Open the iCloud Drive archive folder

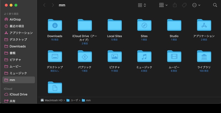tap(85, 25)
